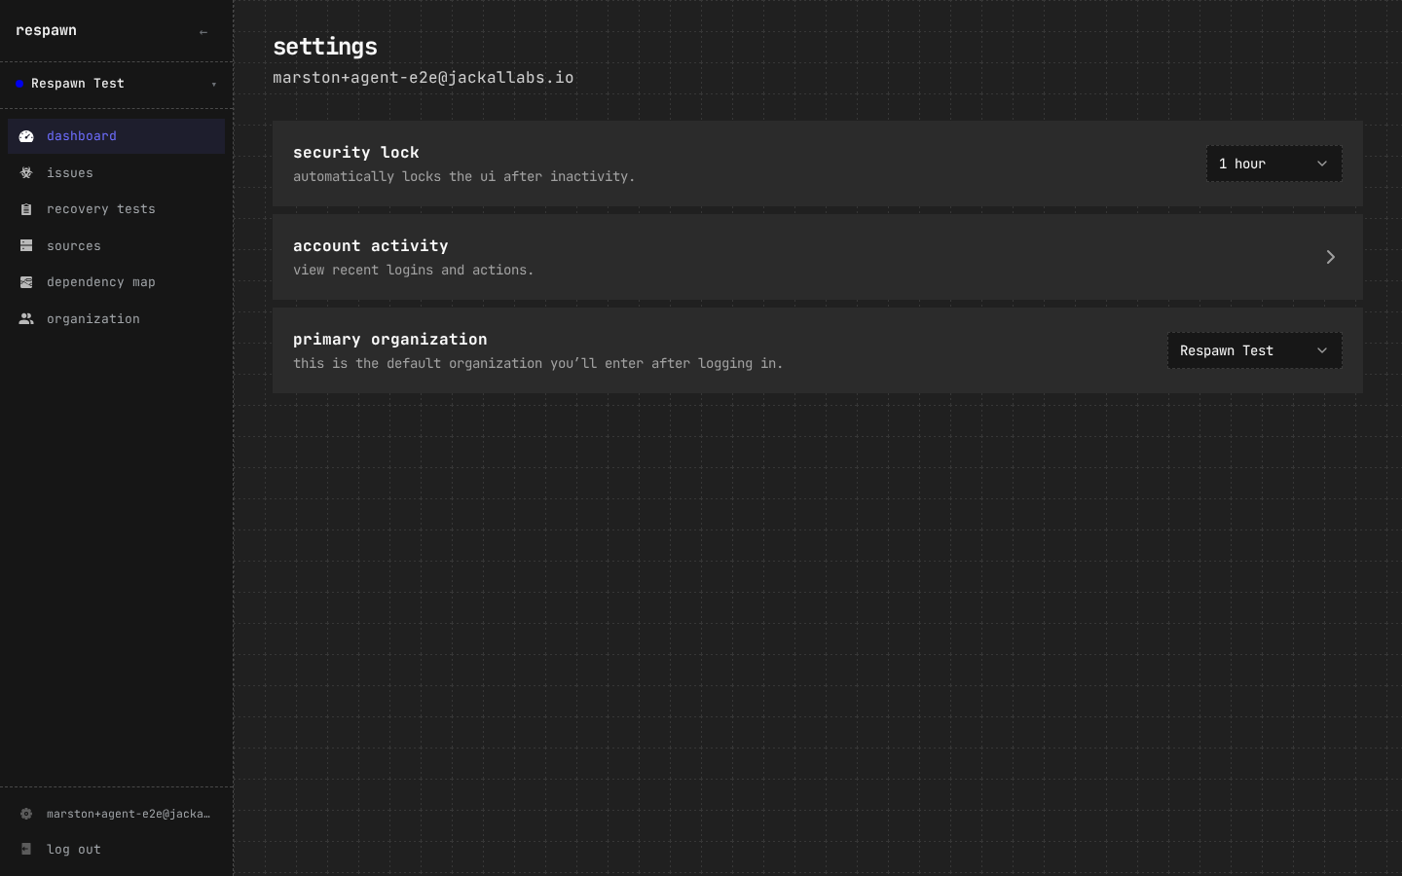Image resolution: width=1402 pixels, height=876 pixels.
Task: Click the respawn logo text
Action: [x=46, y=30]
